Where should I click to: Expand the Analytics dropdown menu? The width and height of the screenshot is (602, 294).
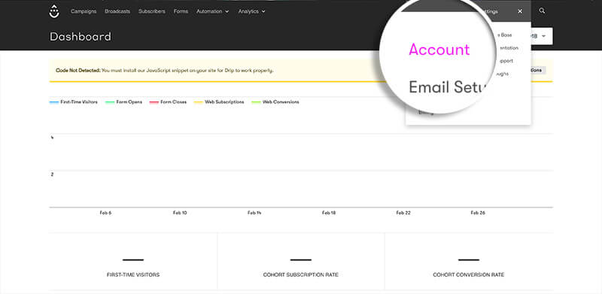tap(252, 11)
